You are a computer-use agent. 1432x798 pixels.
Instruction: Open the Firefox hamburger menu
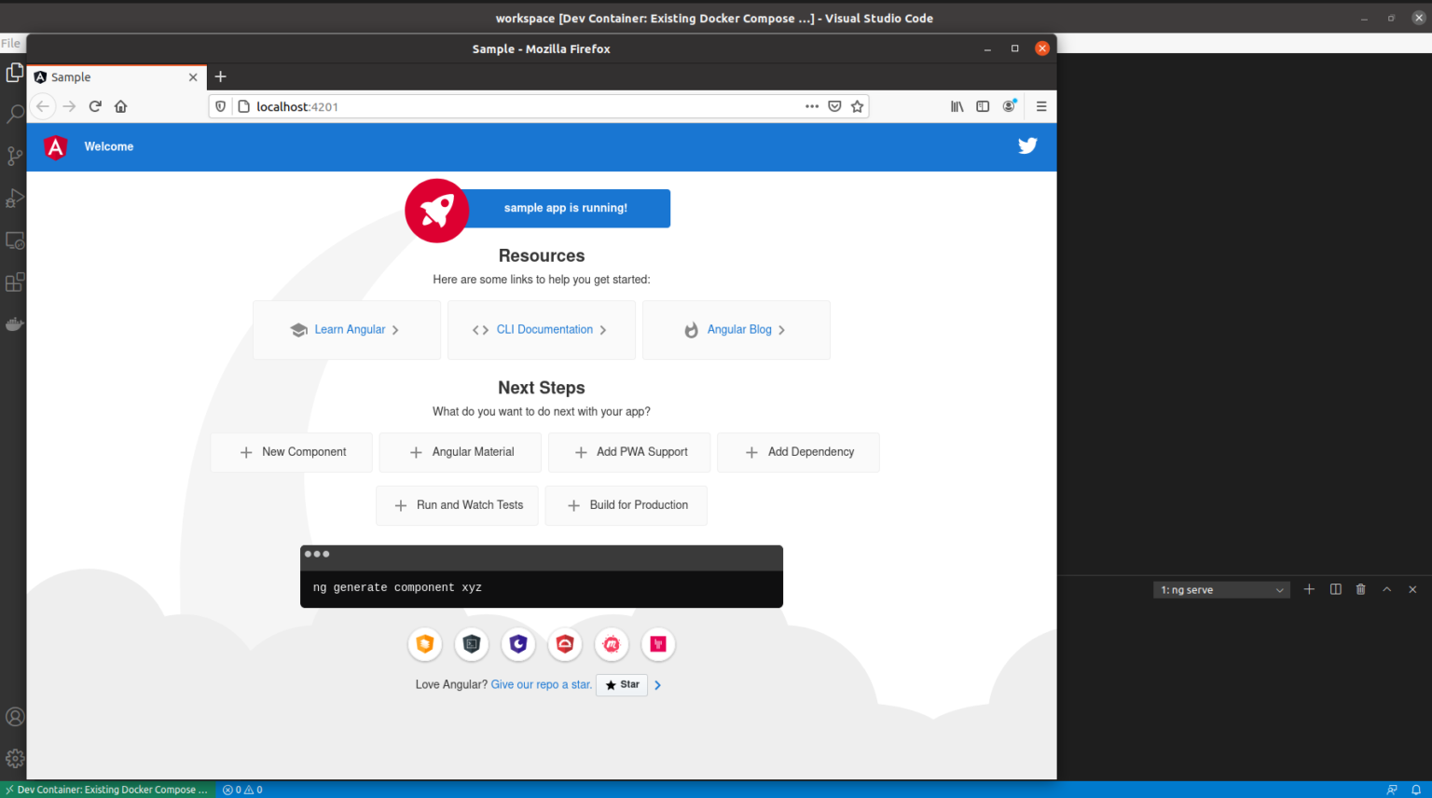[x=1041, y=106]
